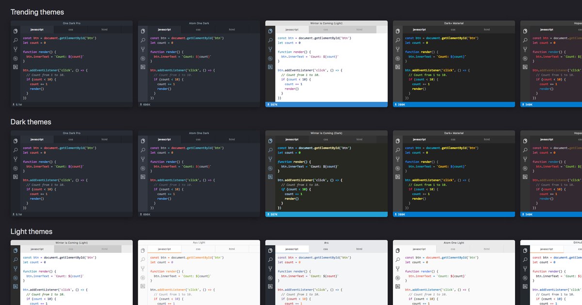This screenshot has width=582, height=305.
Task: Open Atom One Light theme title
Action: [454, 243]
